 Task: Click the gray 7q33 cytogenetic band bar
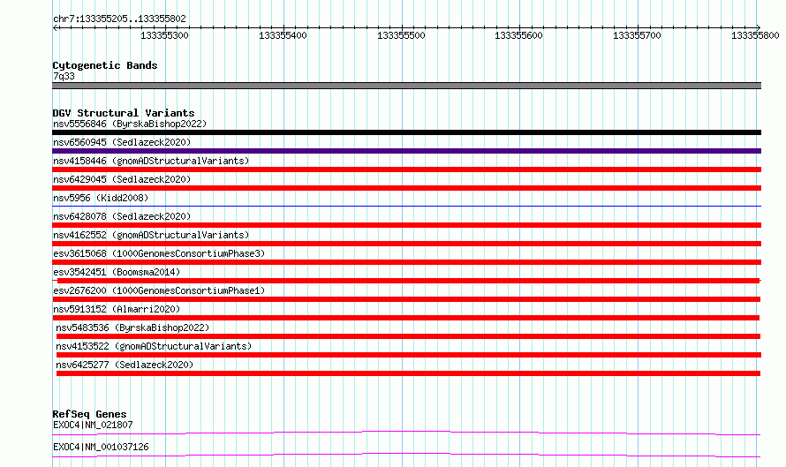pos(406,86)
